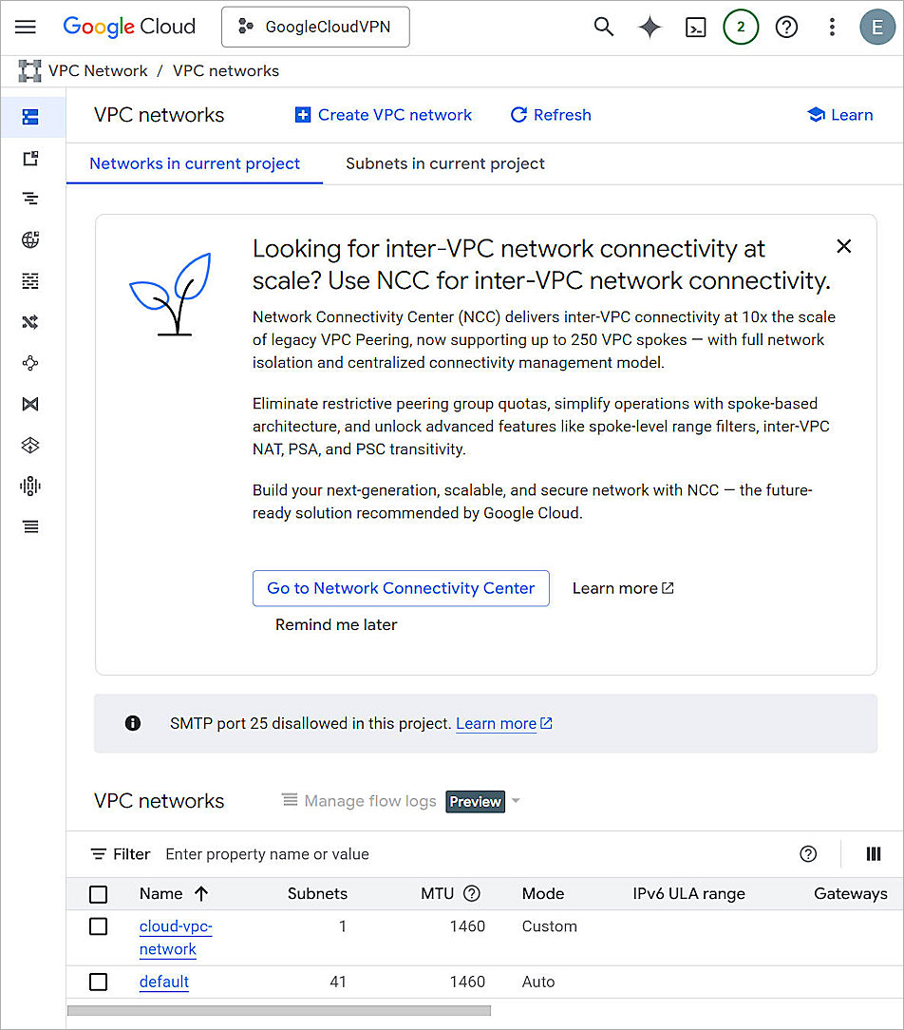904x1030 pixels.
Task: Open the VPC networks sidebar icon
Action: (29, 118)
